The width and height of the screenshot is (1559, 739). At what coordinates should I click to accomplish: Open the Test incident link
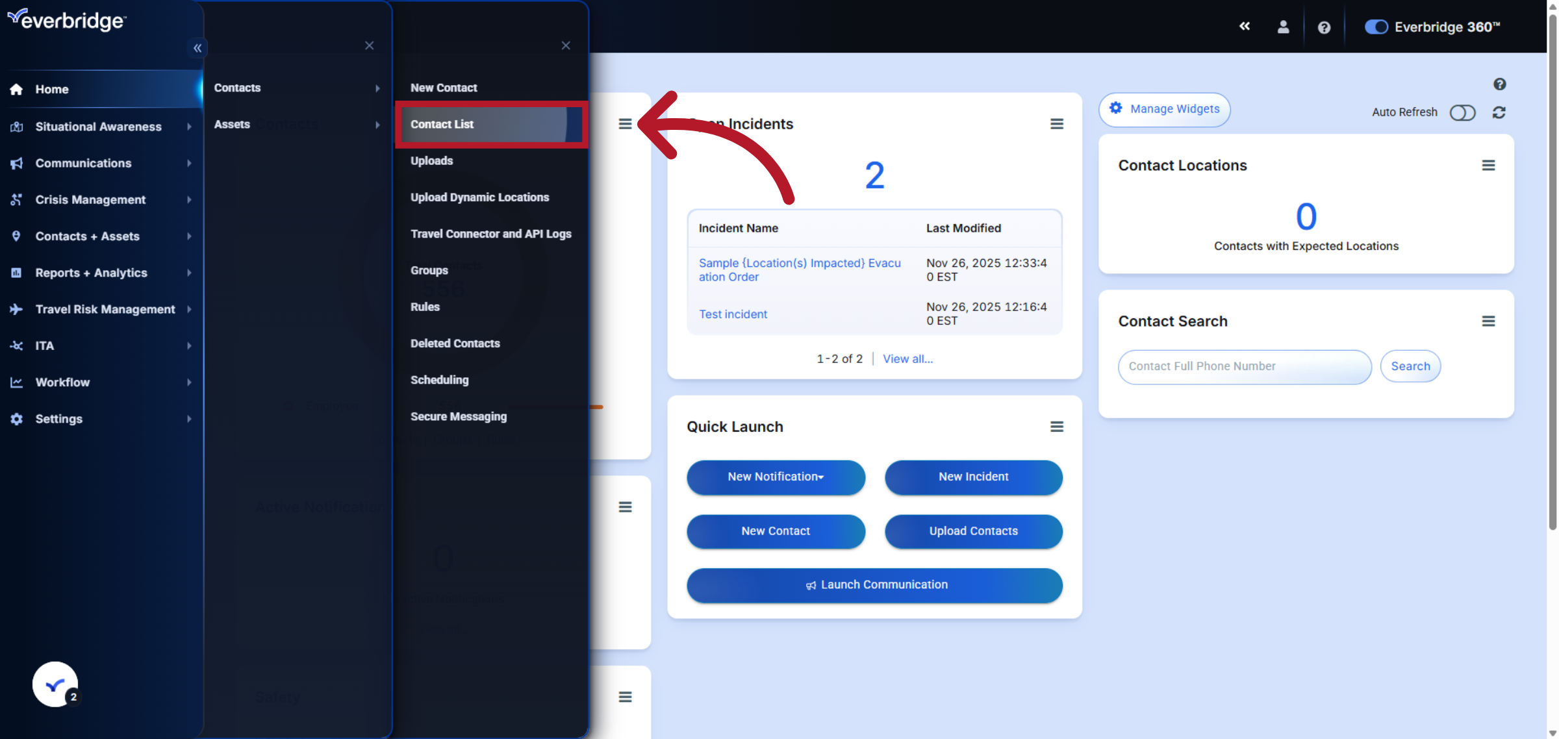click(733, 314)
